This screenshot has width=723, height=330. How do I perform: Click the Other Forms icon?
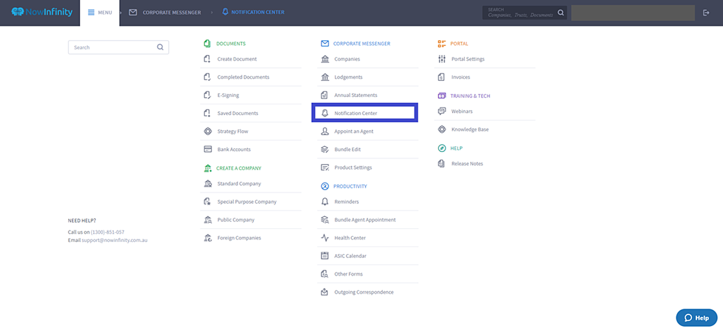(325, 274)
